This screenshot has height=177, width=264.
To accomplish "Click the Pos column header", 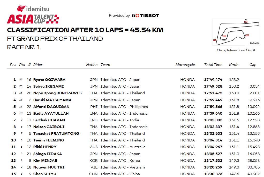I will pos(13,65).
